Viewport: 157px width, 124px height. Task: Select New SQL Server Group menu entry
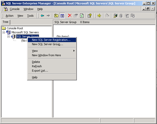(47, 44)
